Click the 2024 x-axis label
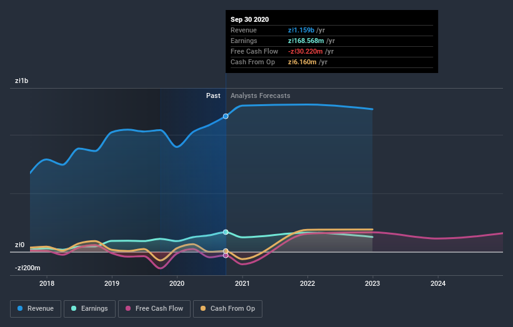 [438, 283]
